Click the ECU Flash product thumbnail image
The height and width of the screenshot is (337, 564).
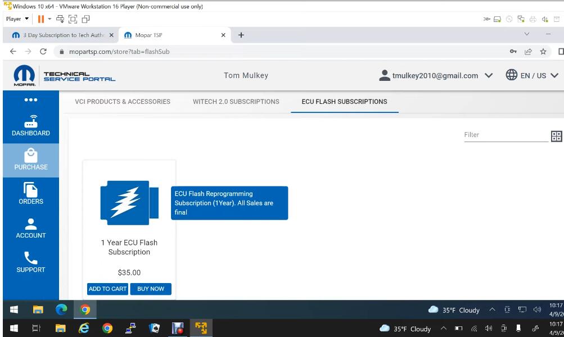coord(129,203)
